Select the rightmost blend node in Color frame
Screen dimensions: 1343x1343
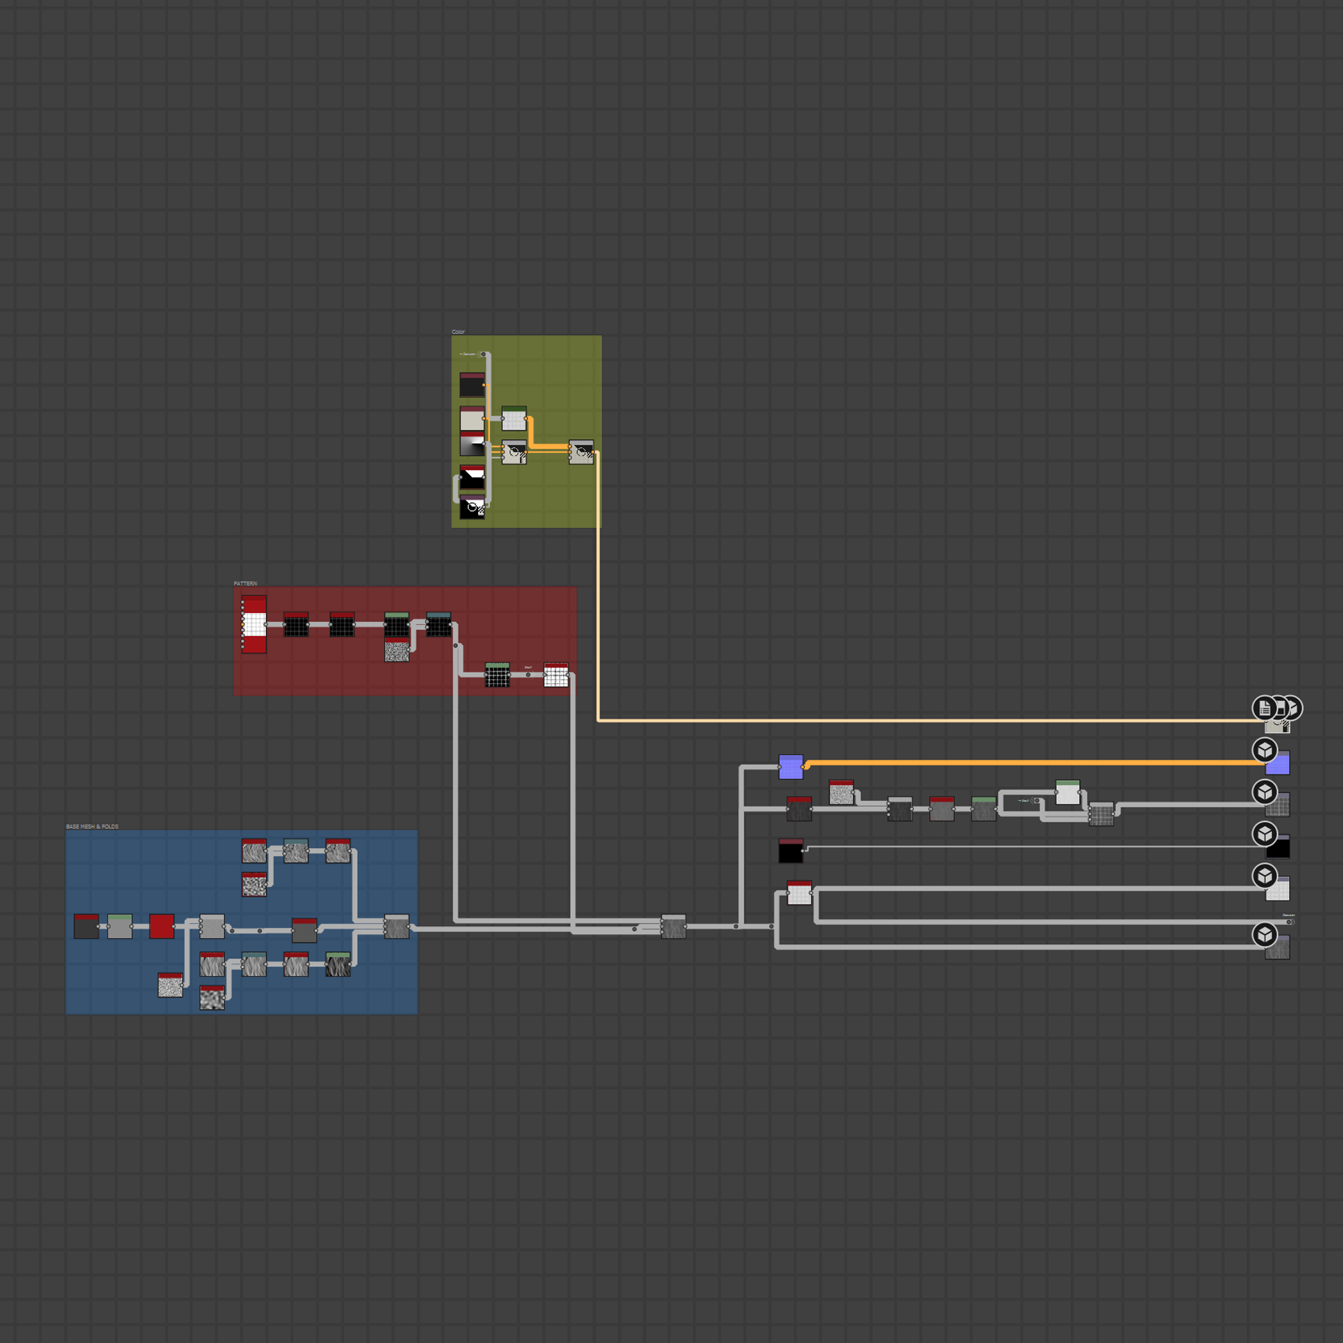(x=581, y=453)
